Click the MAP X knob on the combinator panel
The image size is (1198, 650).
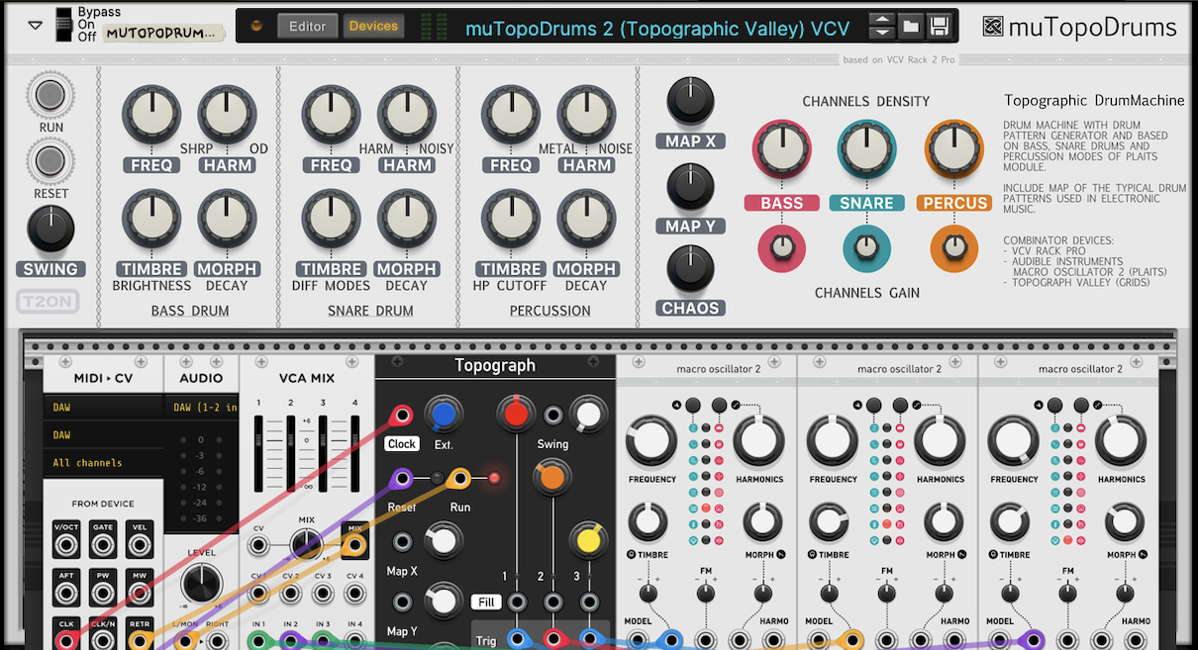(690, 100)
